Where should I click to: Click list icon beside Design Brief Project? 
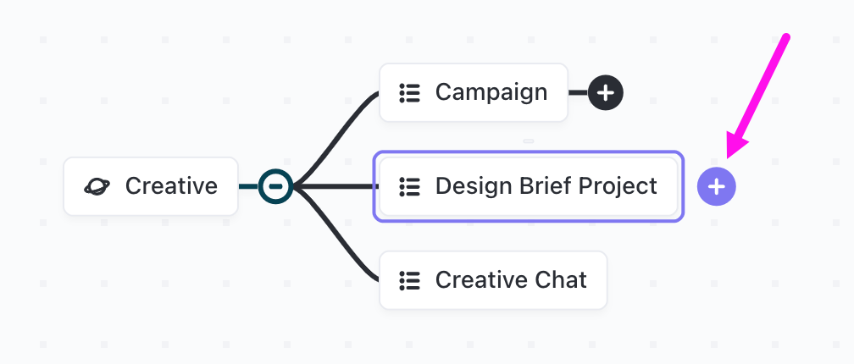coord(410,186)
